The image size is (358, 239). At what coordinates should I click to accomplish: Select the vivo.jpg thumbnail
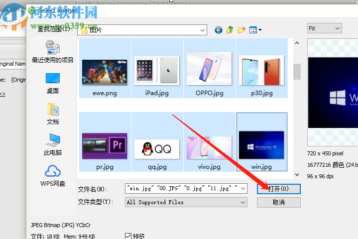(209, 147)
